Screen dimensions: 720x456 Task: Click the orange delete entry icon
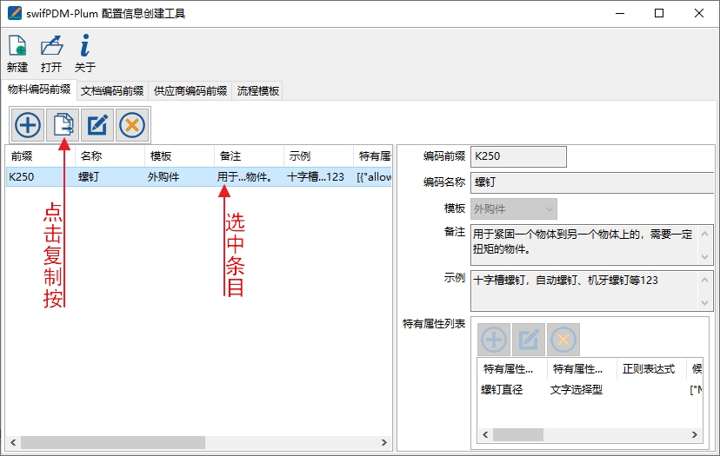pos(132,125)
